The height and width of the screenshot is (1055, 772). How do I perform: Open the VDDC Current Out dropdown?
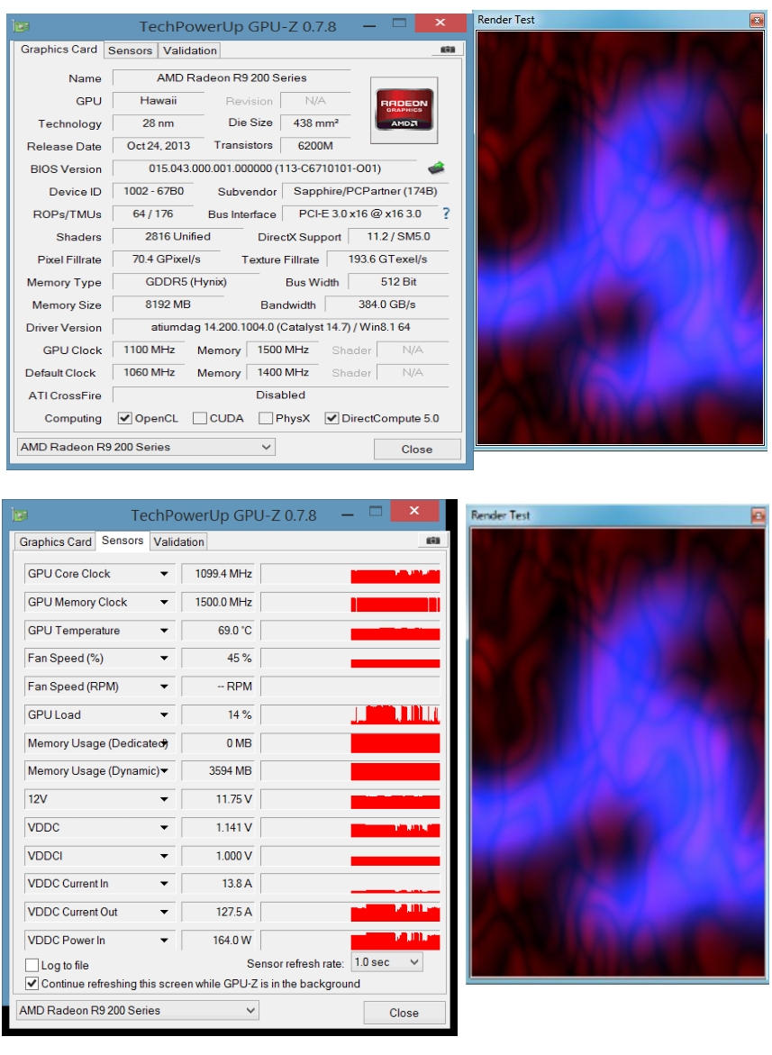coord(164,912)
